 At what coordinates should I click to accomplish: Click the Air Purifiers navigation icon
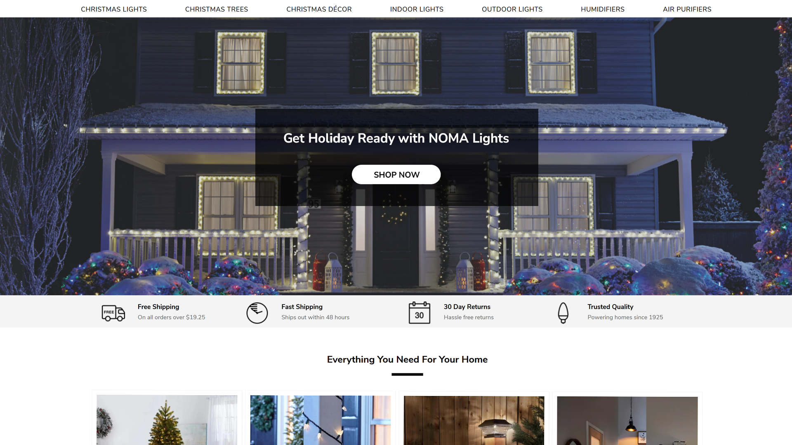pos(686,9)
